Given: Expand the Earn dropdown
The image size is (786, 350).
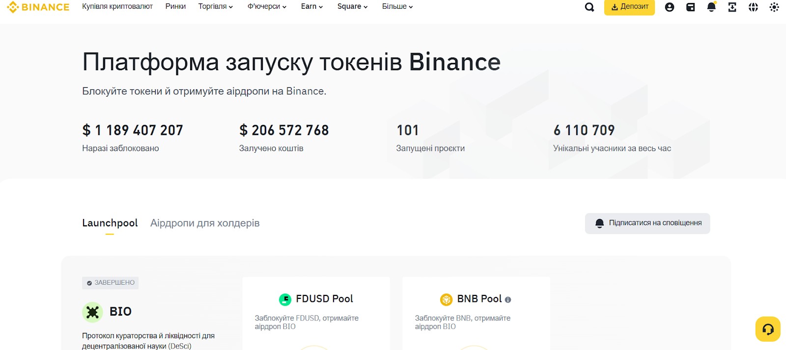Looking at the screenshot, I should [x=312, y=6].
